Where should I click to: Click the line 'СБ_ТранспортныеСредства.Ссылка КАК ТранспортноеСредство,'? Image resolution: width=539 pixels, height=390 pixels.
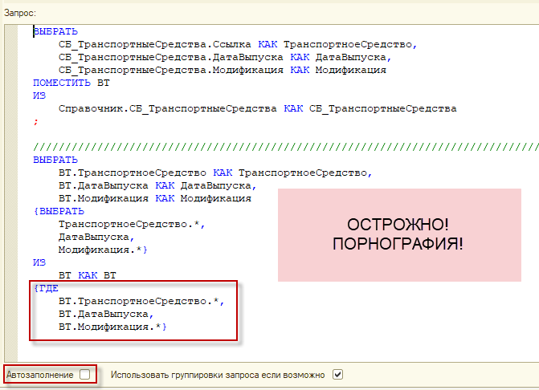tap(238, 45)
